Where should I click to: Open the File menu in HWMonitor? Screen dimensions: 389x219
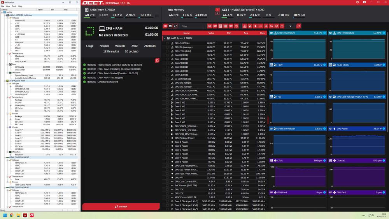[2, 6]
